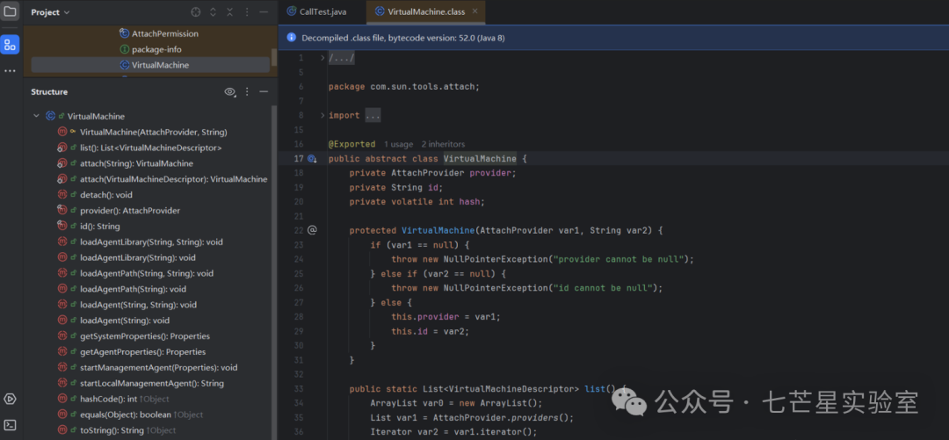949x440 pixels.
Task: Toggle Structure view options eye icon
Action: (230, 92)
